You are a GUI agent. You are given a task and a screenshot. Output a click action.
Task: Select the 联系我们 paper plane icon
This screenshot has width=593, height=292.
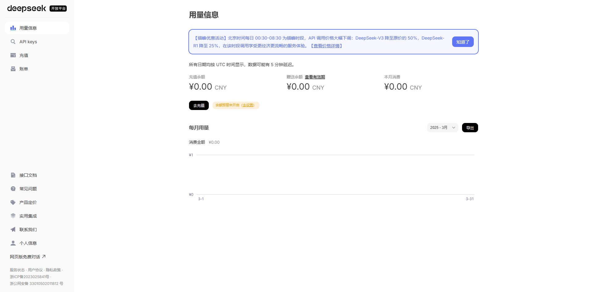13,229
